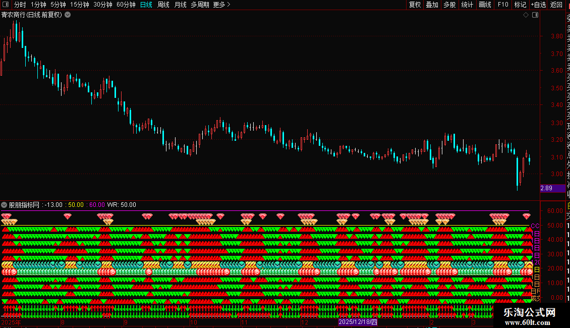Screen dimensions: 570x328
Task: Open dropdown beside 青农商行 chart title
Action: (x=68, y=15)
